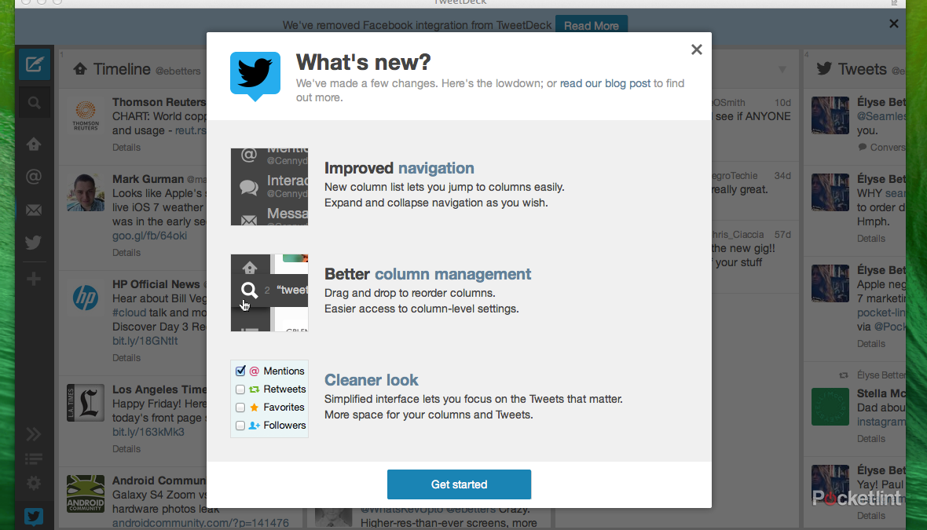Viewport: 927px width, 530px height.
Task: Open the compose new Tweet panel
Action: [35, 64]
